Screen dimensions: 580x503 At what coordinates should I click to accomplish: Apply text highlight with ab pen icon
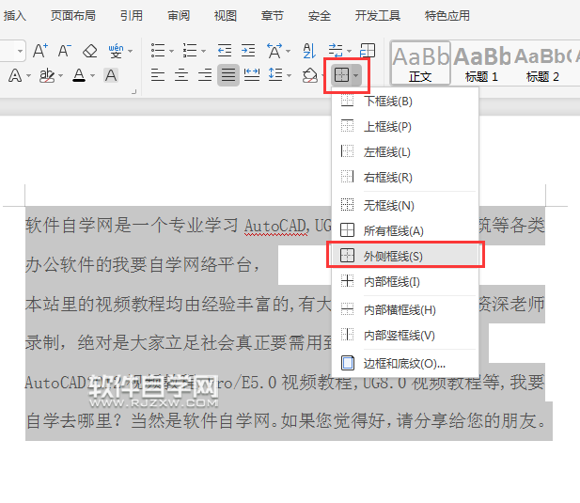[x=47, y=75]
